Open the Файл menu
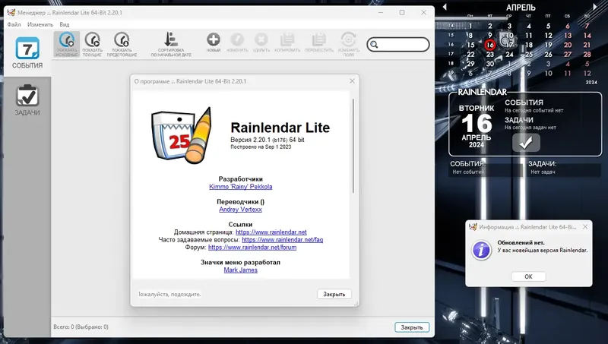The image size is (608, 344). [x=14, y=24]
